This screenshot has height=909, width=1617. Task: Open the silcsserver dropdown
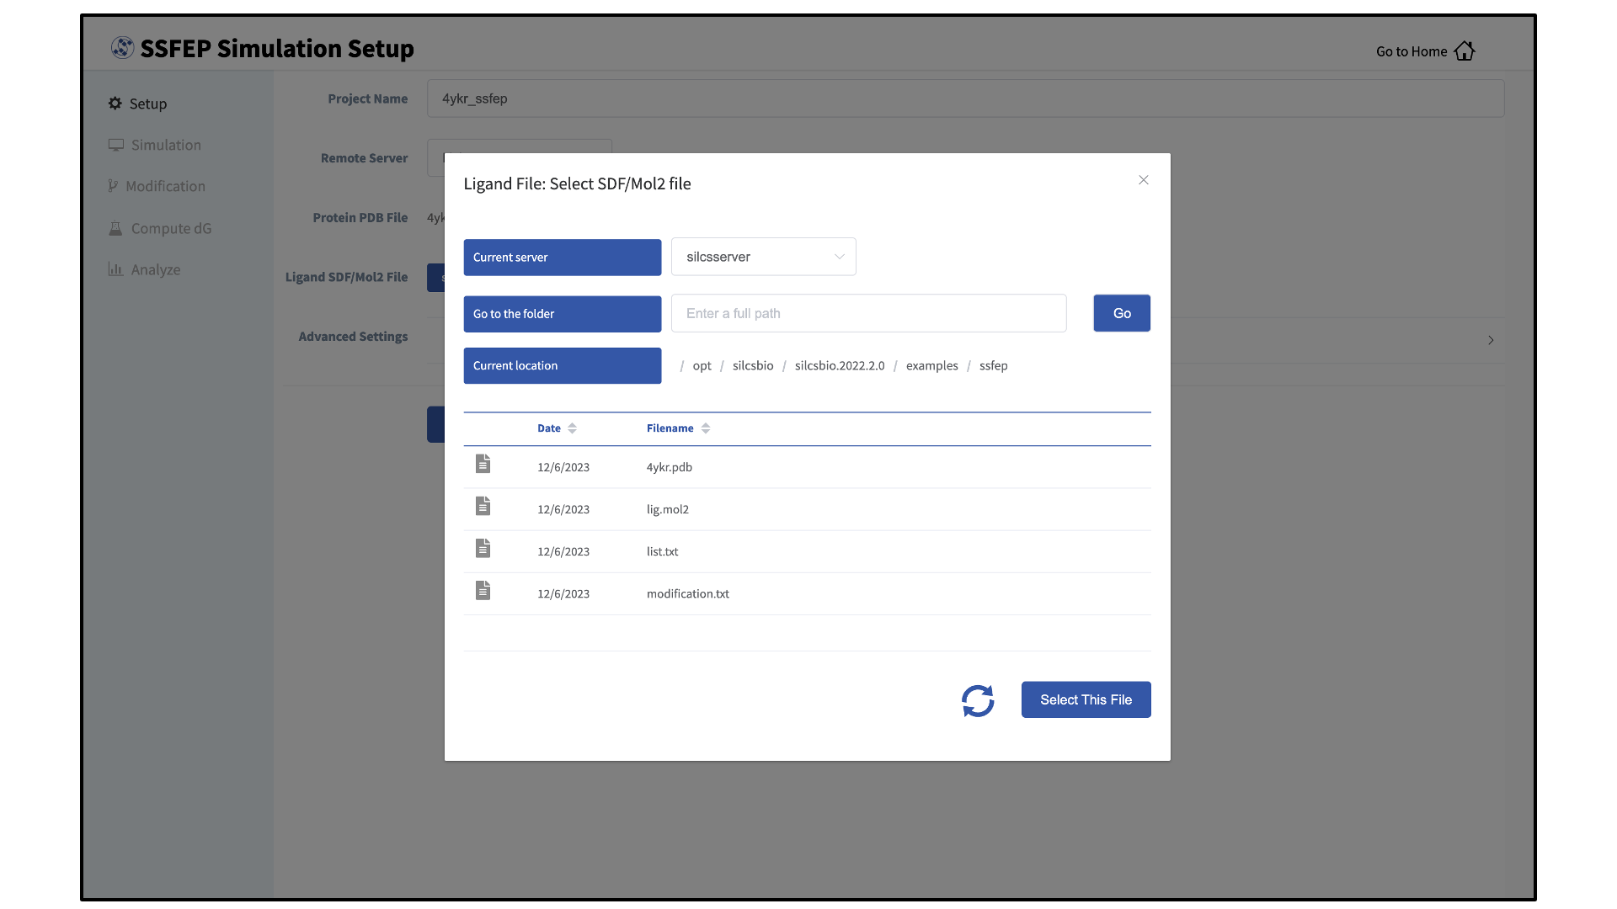(x=764, y=257)
